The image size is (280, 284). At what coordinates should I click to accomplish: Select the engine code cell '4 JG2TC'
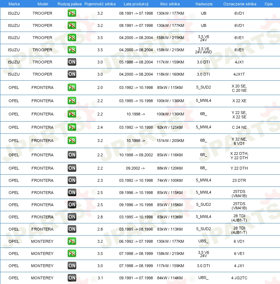(x=239, y=278)
